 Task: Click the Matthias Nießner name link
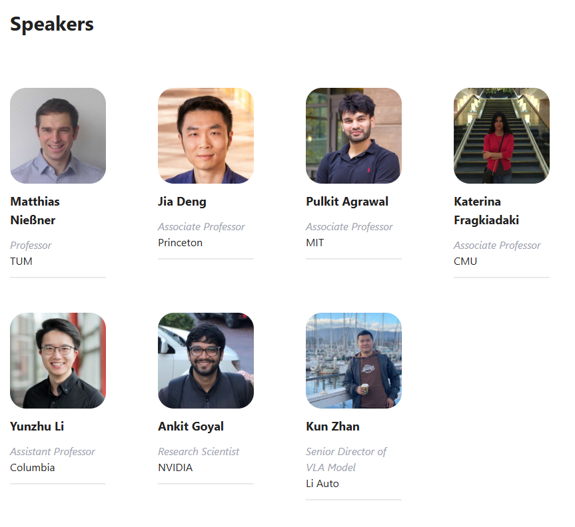click(35, 210)
